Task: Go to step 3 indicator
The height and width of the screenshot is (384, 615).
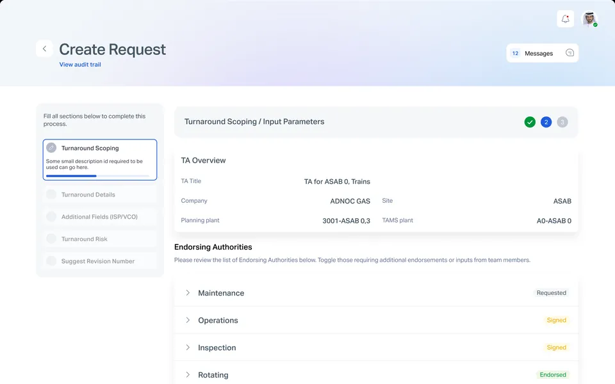Action: coord(562,122)
